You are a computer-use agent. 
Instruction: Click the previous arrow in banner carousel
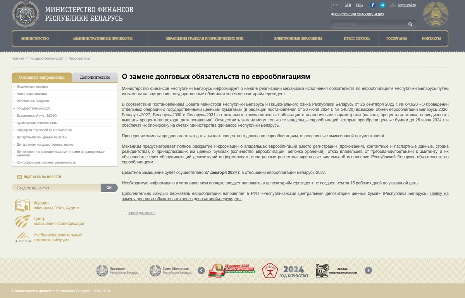pos(201,270)
